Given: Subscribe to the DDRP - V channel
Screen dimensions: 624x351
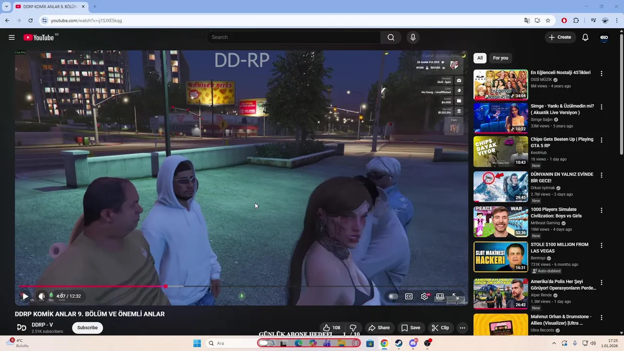Looking at the screenshot, I should (87, 328).
